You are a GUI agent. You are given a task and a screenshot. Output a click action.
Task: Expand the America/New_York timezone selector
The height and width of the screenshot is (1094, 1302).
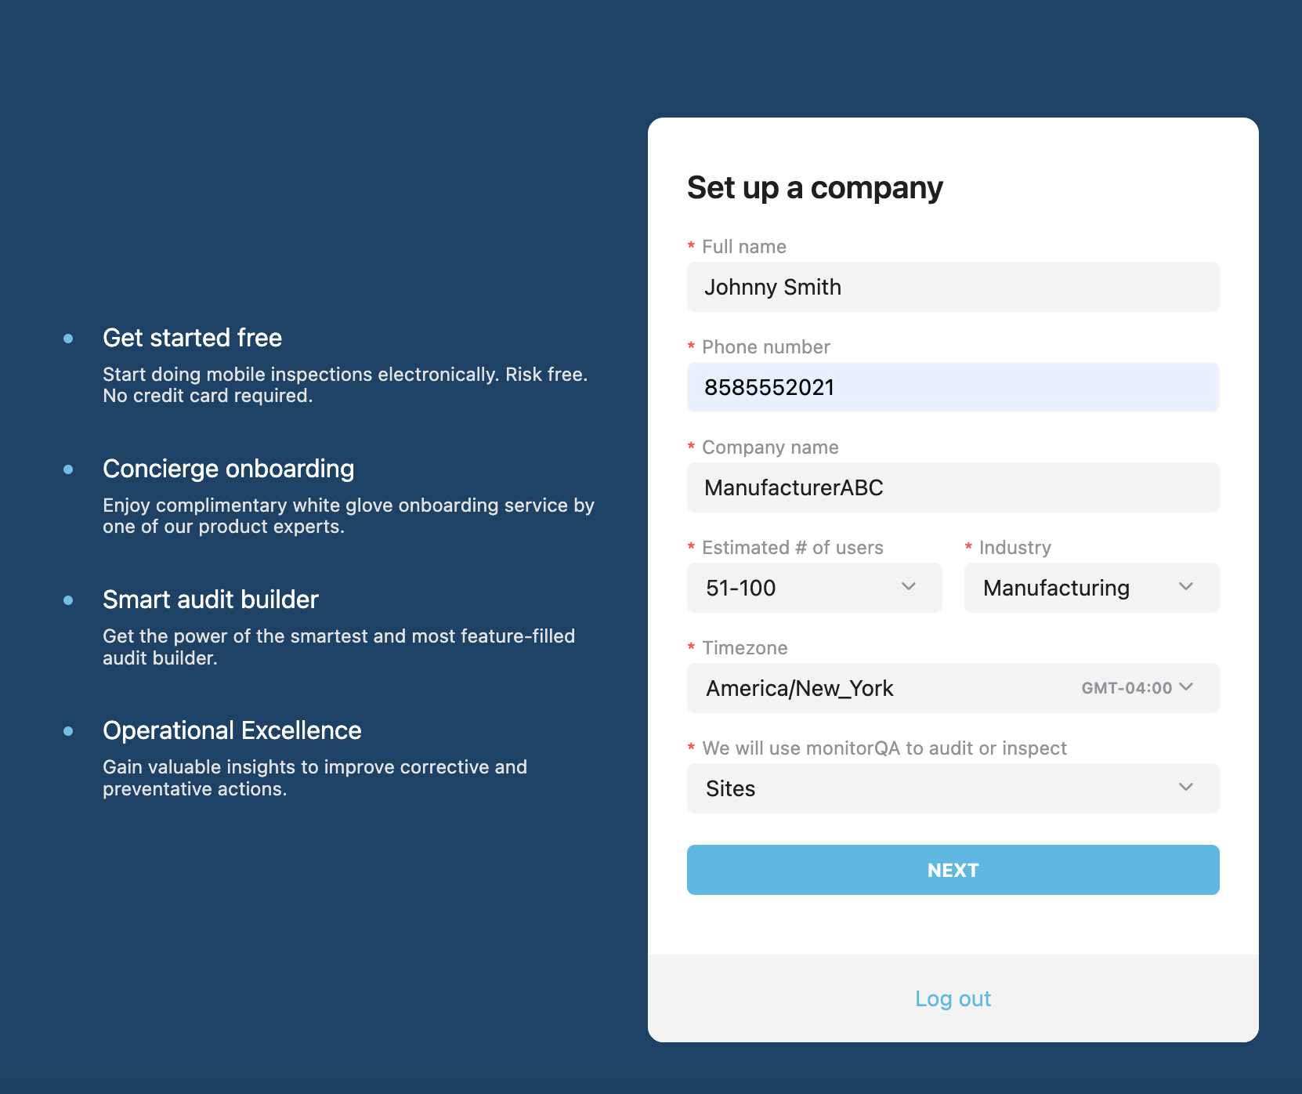tap(953, 688)
